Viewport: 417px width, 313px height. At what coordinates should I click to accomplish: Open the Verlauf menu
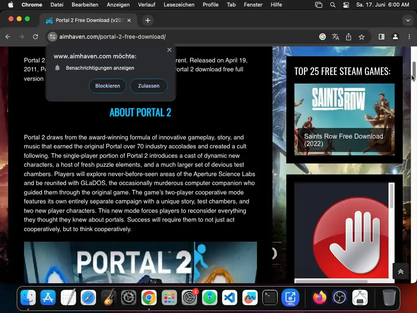(x=147, y=4)
